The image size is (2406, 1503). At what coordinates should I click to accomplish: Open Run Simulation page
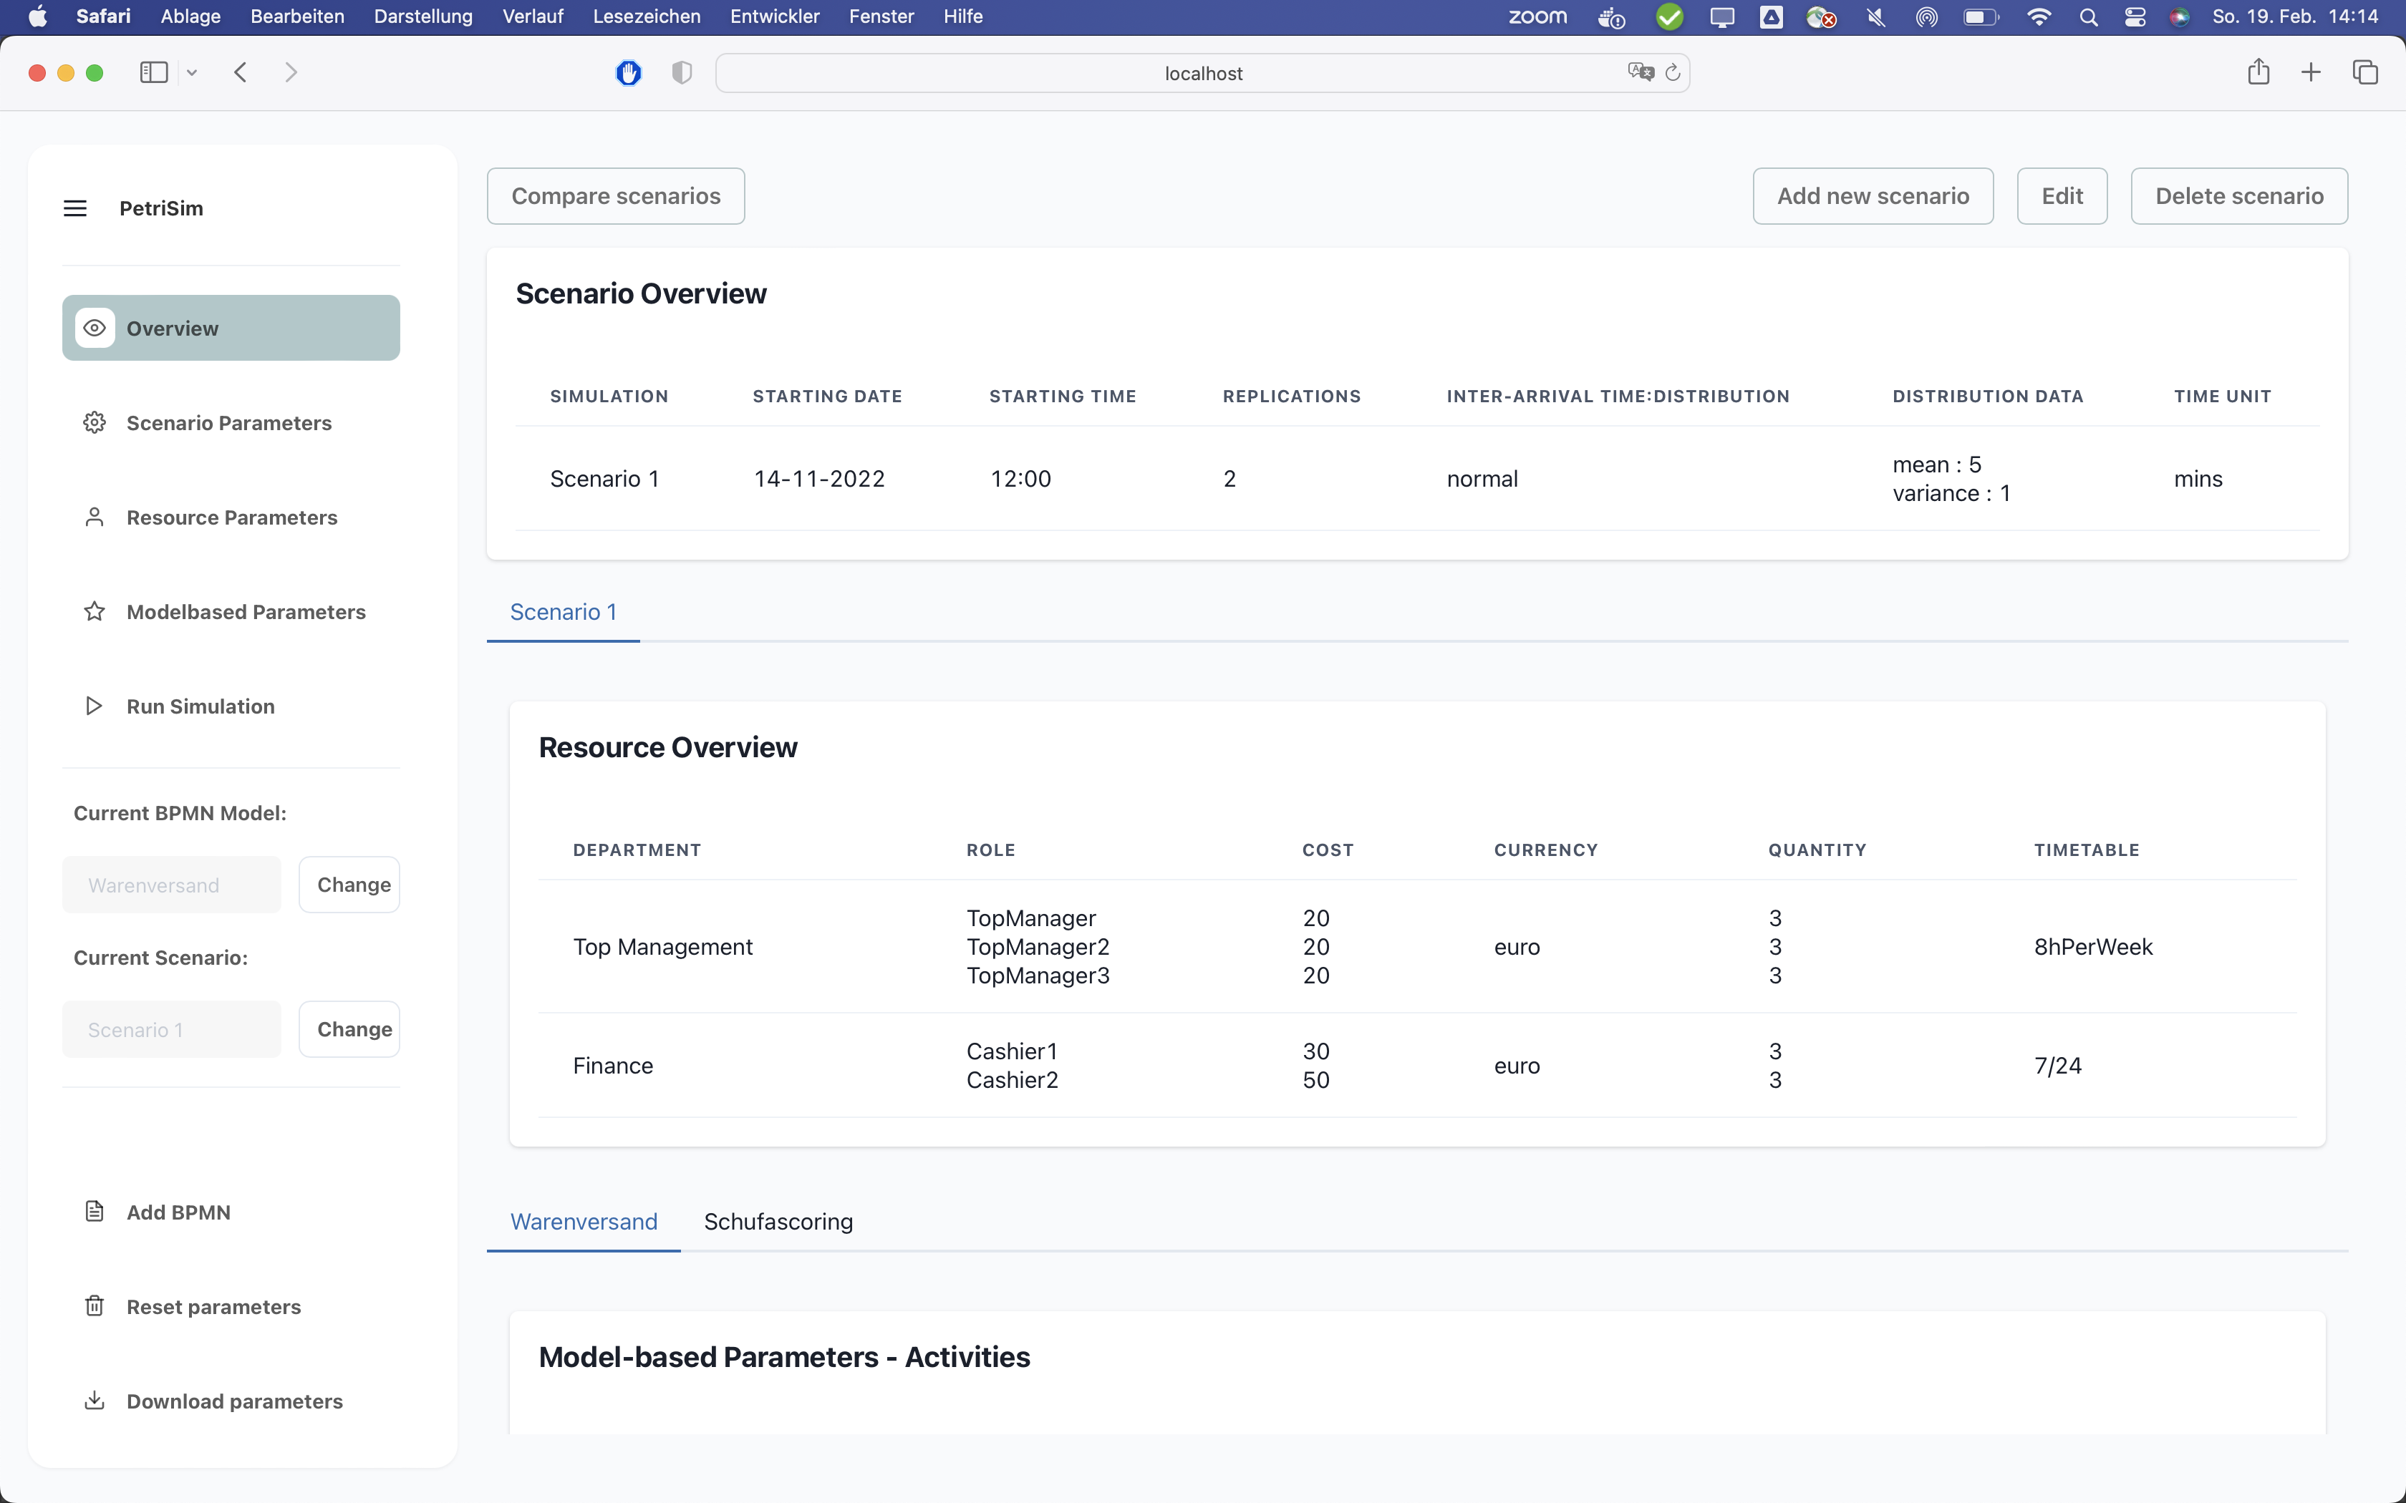point(231,706)
